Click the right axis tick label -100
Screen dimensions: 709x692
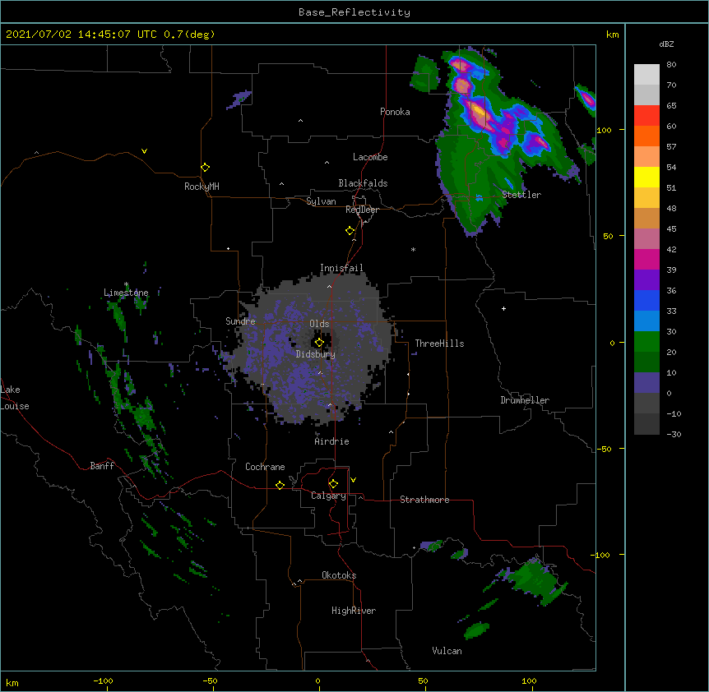[601, 555]
